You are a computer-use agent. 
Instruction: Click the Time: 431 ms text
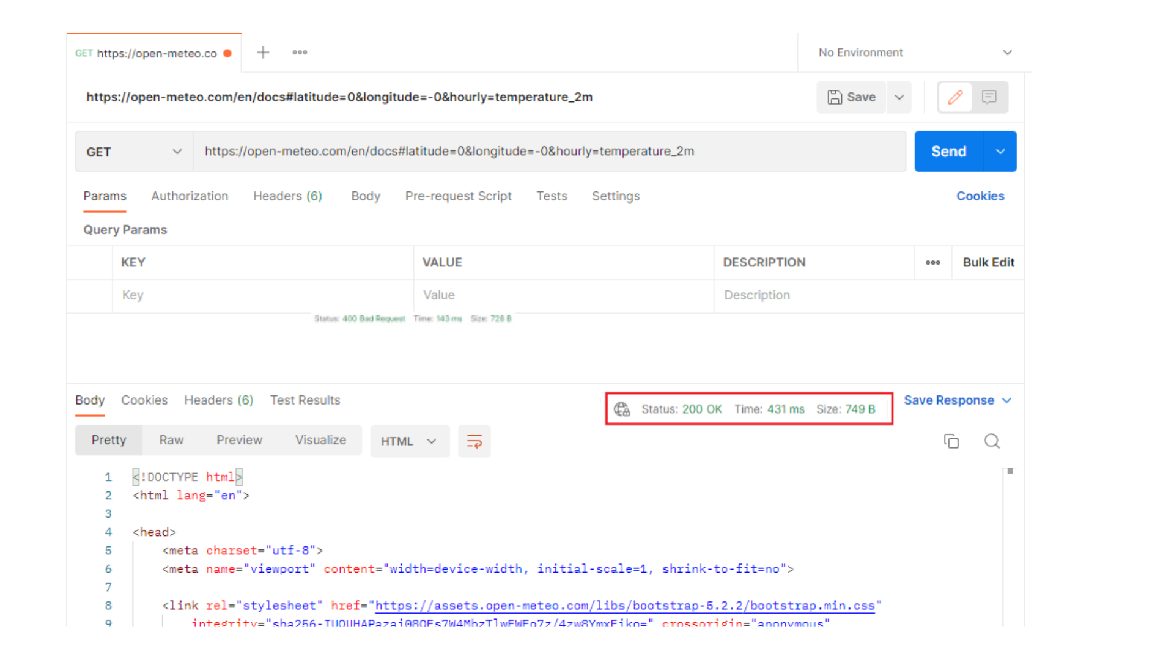point(769,409)
